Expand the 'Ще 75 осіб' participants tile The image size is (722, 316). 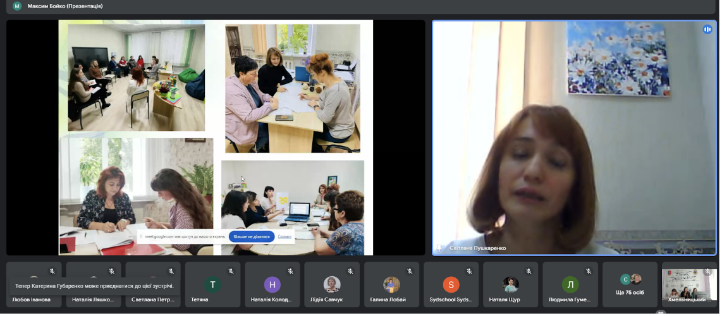pyautogui.click(x=630, y=285)
